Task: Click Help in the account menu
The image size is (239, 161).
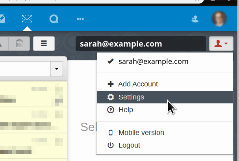Action: [x=126, y=110]
